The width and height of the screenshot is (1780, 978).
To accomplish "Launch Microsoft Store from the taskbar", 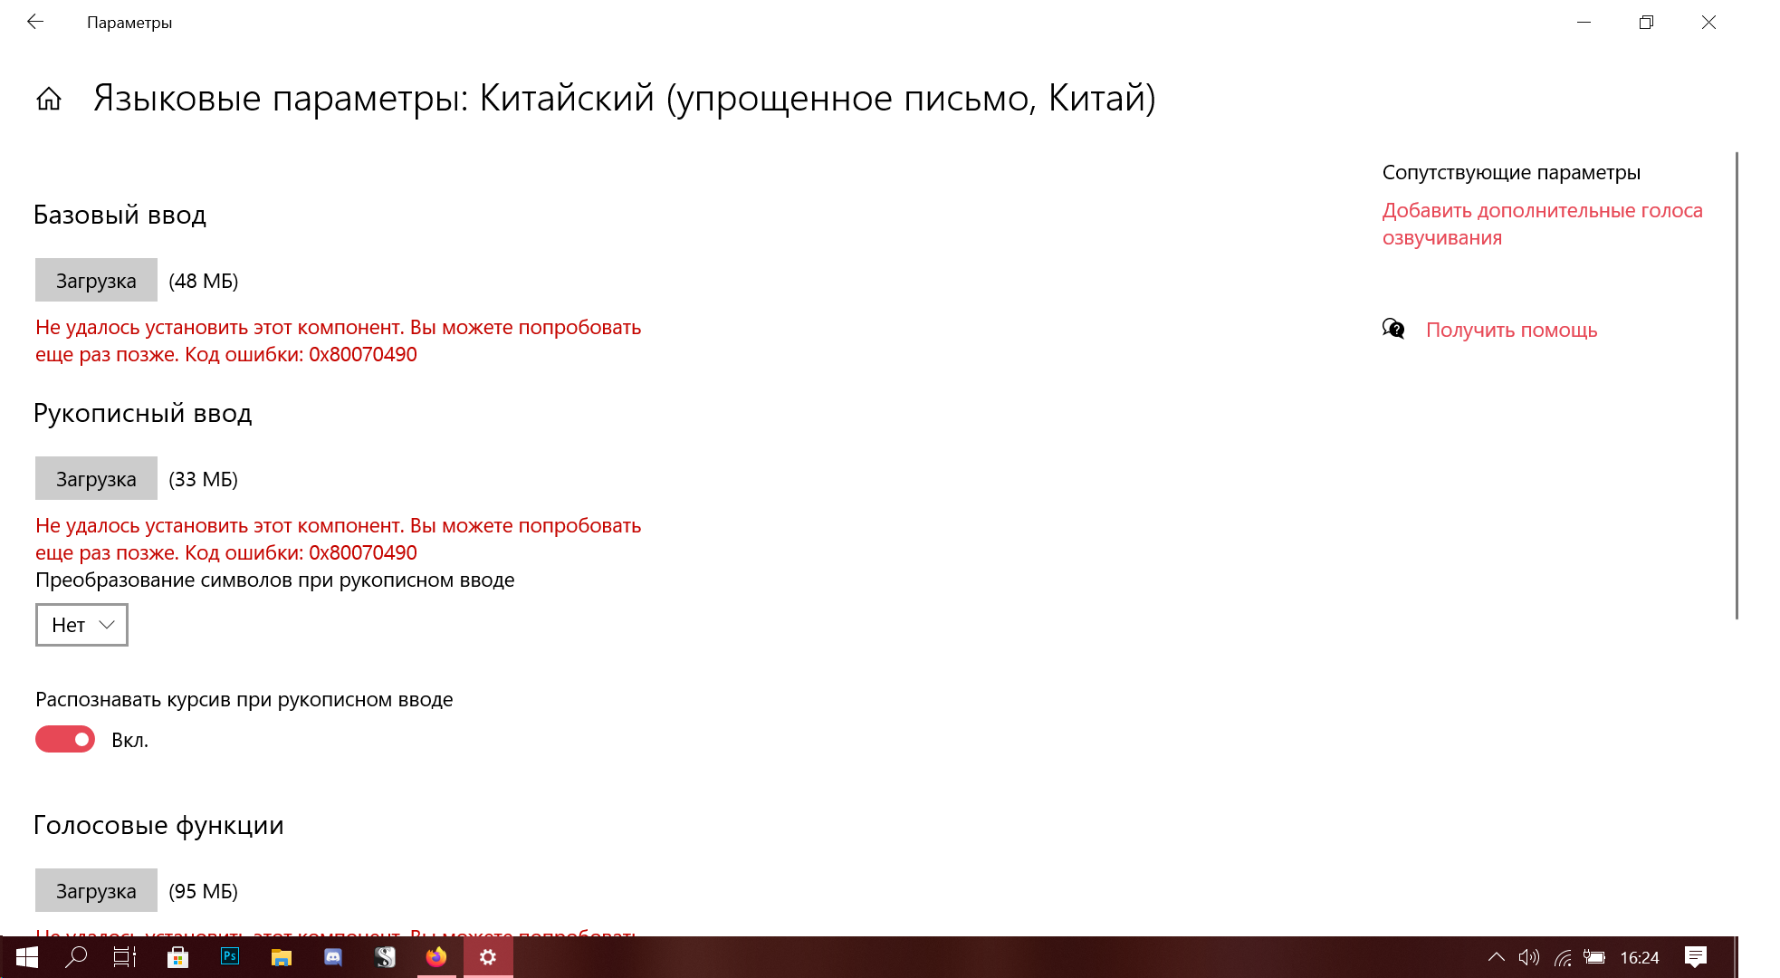I will 178,957.
